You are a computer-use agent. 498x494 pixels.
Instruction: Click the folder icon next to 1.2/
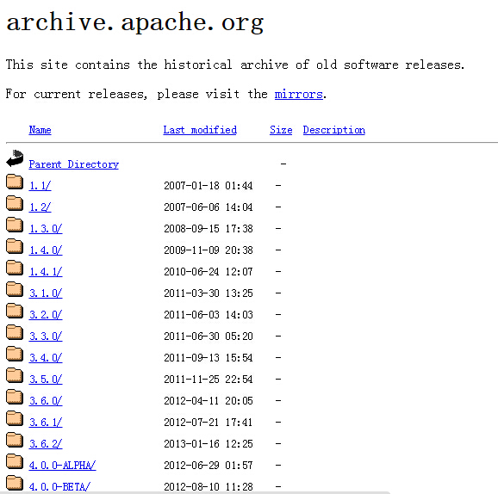(x=15, y=203)
